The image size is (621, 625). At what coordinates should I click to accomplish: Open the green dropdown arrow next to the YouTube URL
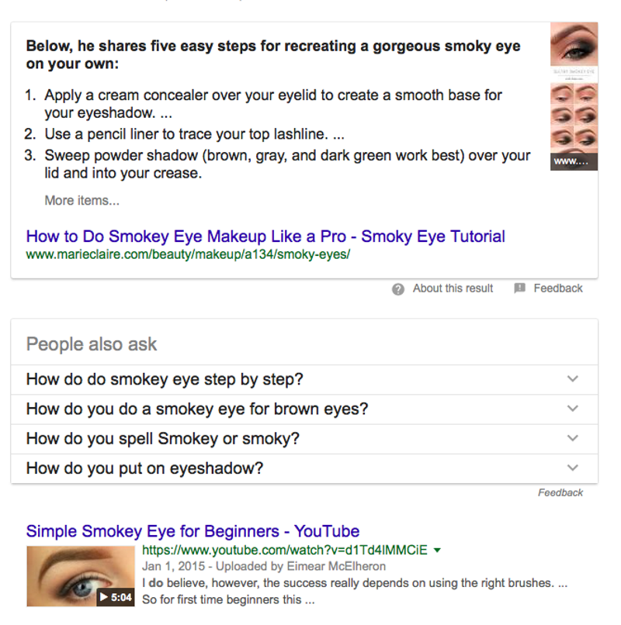[437, 551]
